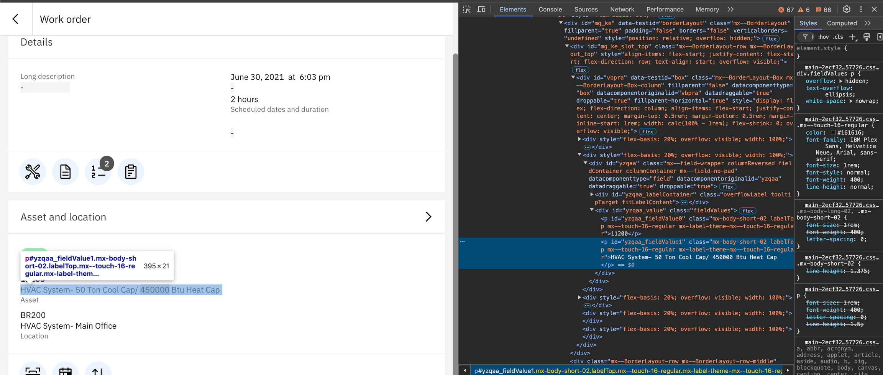Toggle the device emulation toolbar
The width and height of the screenshot is (883, 375).
(481, 9)
